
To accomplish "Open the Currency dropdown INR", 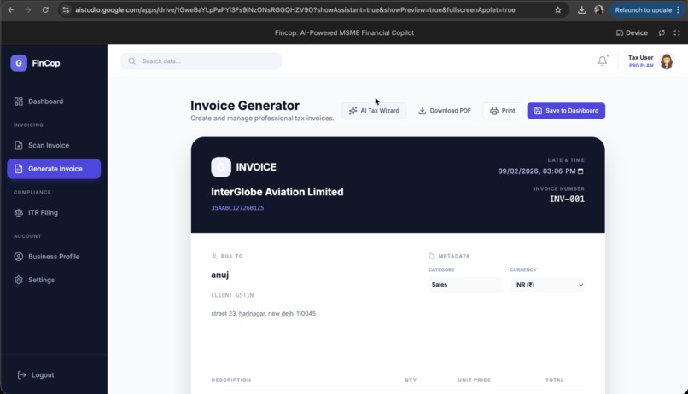I will pyautogui.click(x=548, y=285).
